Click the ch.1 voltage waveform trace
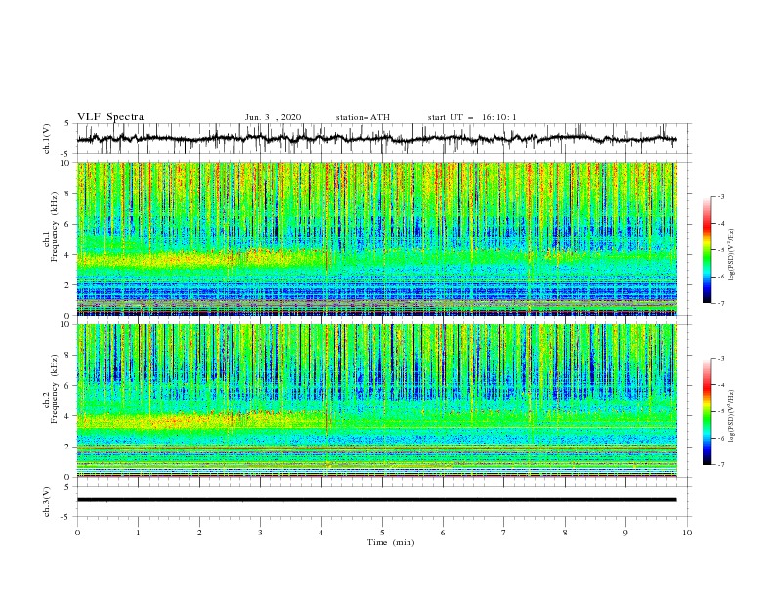This screenshot has width=774, height=598. coord(376,139)
